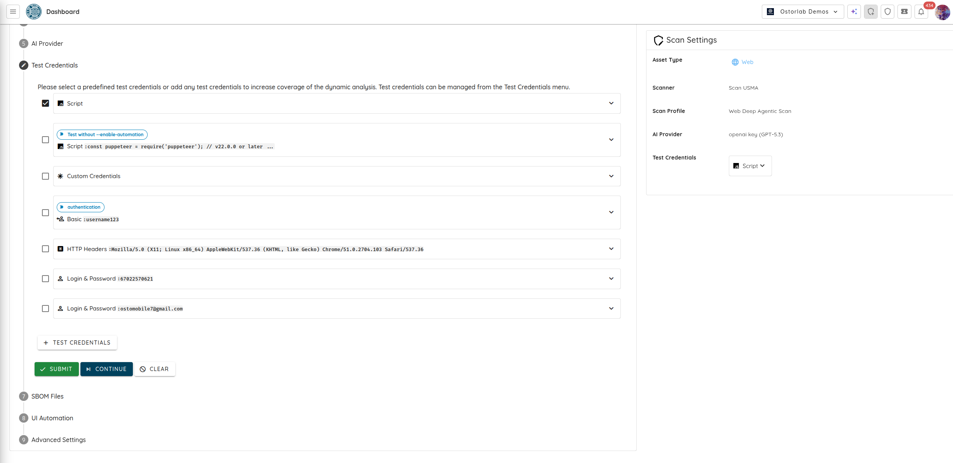Open the Advanced Settings step
This screenshot has width=953, height=463.
pos(58,440)
